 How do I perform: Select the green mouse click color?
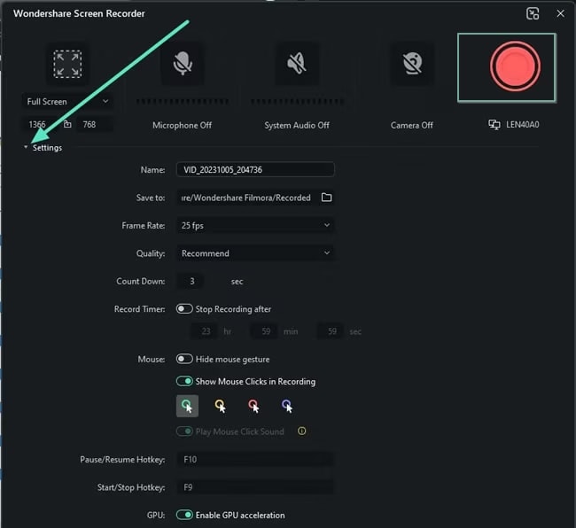(187, 406)
